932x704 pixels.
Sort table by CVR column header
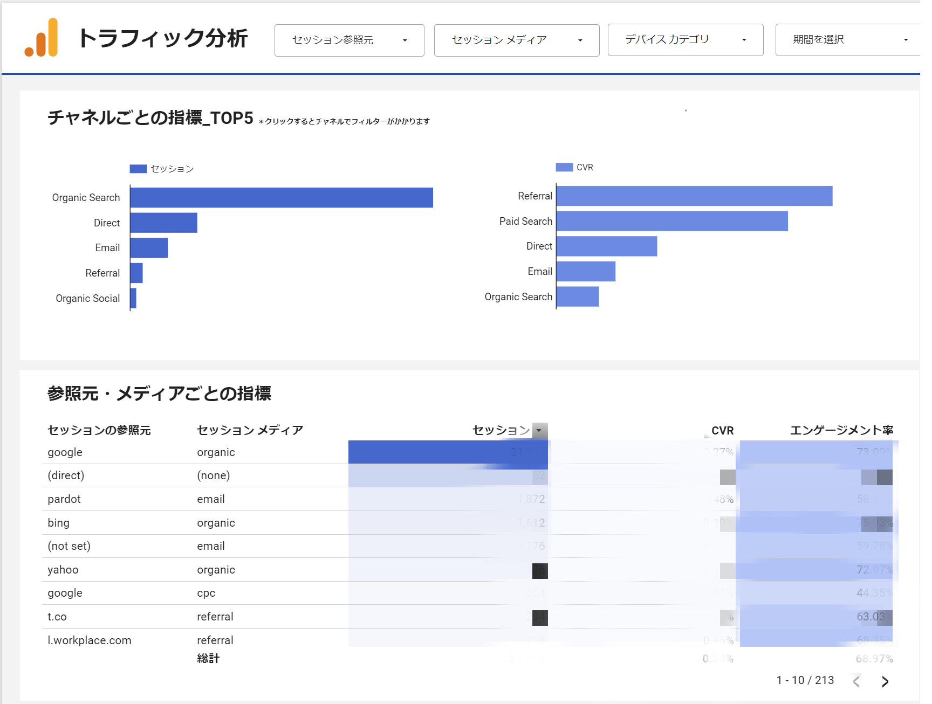[722, 430]
